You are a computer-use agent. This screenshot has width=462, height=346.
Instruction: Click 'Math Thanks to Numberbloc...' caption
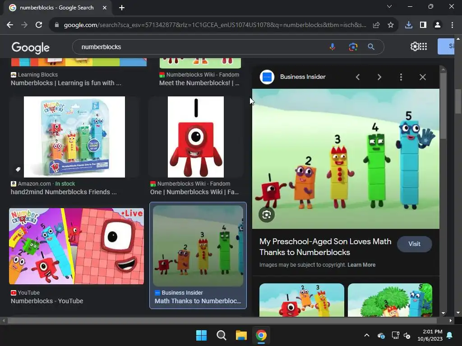pos(198,301)
